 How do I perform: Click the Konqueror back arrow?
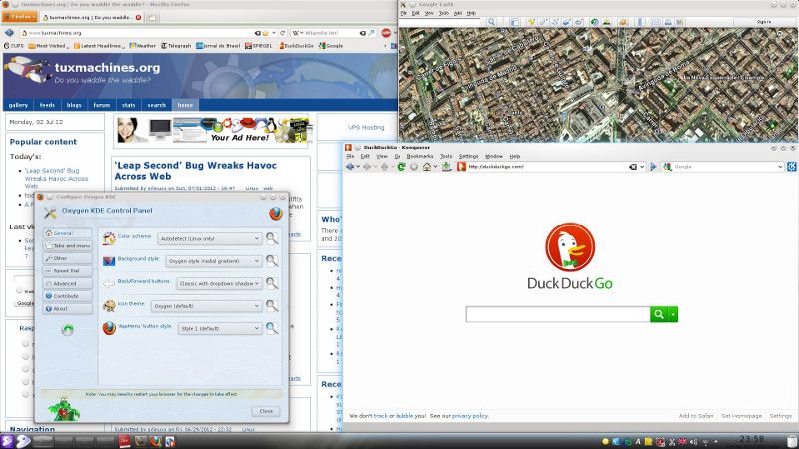(349, 167)
